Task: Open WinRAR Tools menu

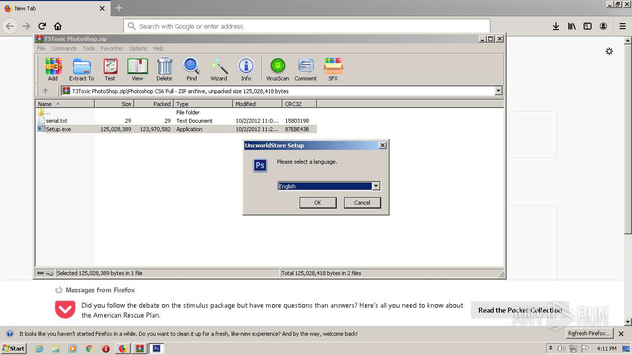Action: 89,48
